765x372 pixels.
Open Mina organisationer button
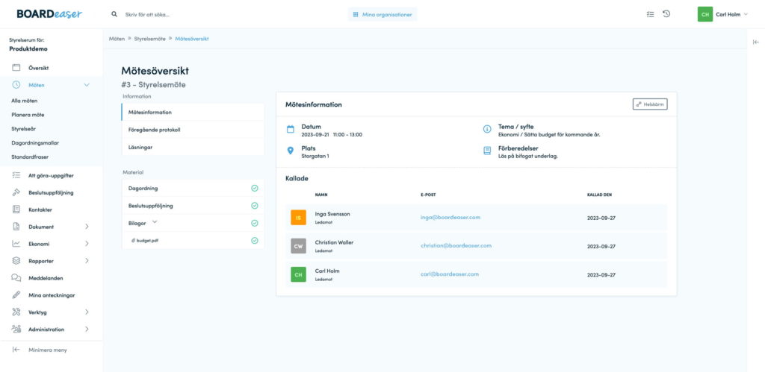tap(382, 14)
